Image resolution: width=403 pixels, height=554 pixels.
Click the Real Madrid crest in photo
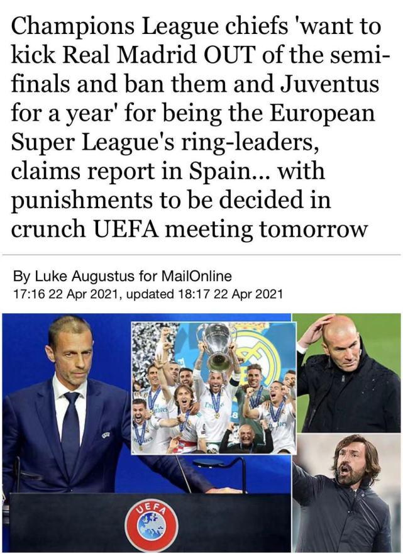(x=260, y=353)
